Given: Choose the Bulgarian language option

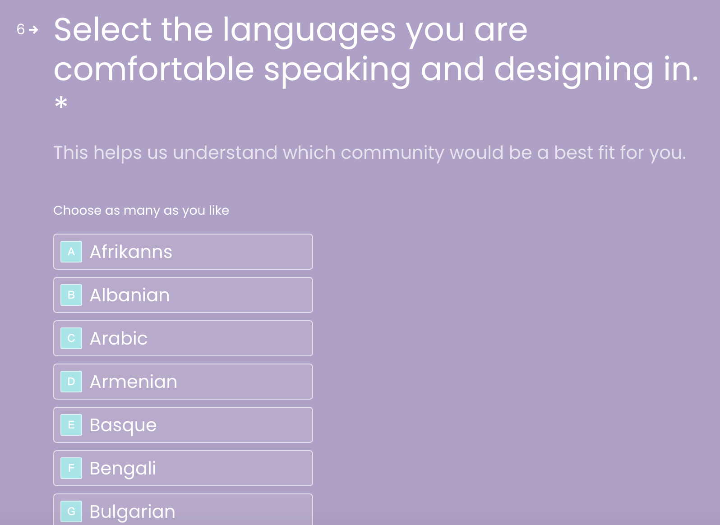Looking at the screenshot, I should (x=183, y=510).
